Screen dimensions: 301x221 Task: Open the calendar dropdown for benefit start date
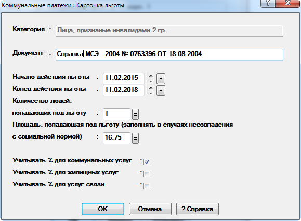(161, 78)
